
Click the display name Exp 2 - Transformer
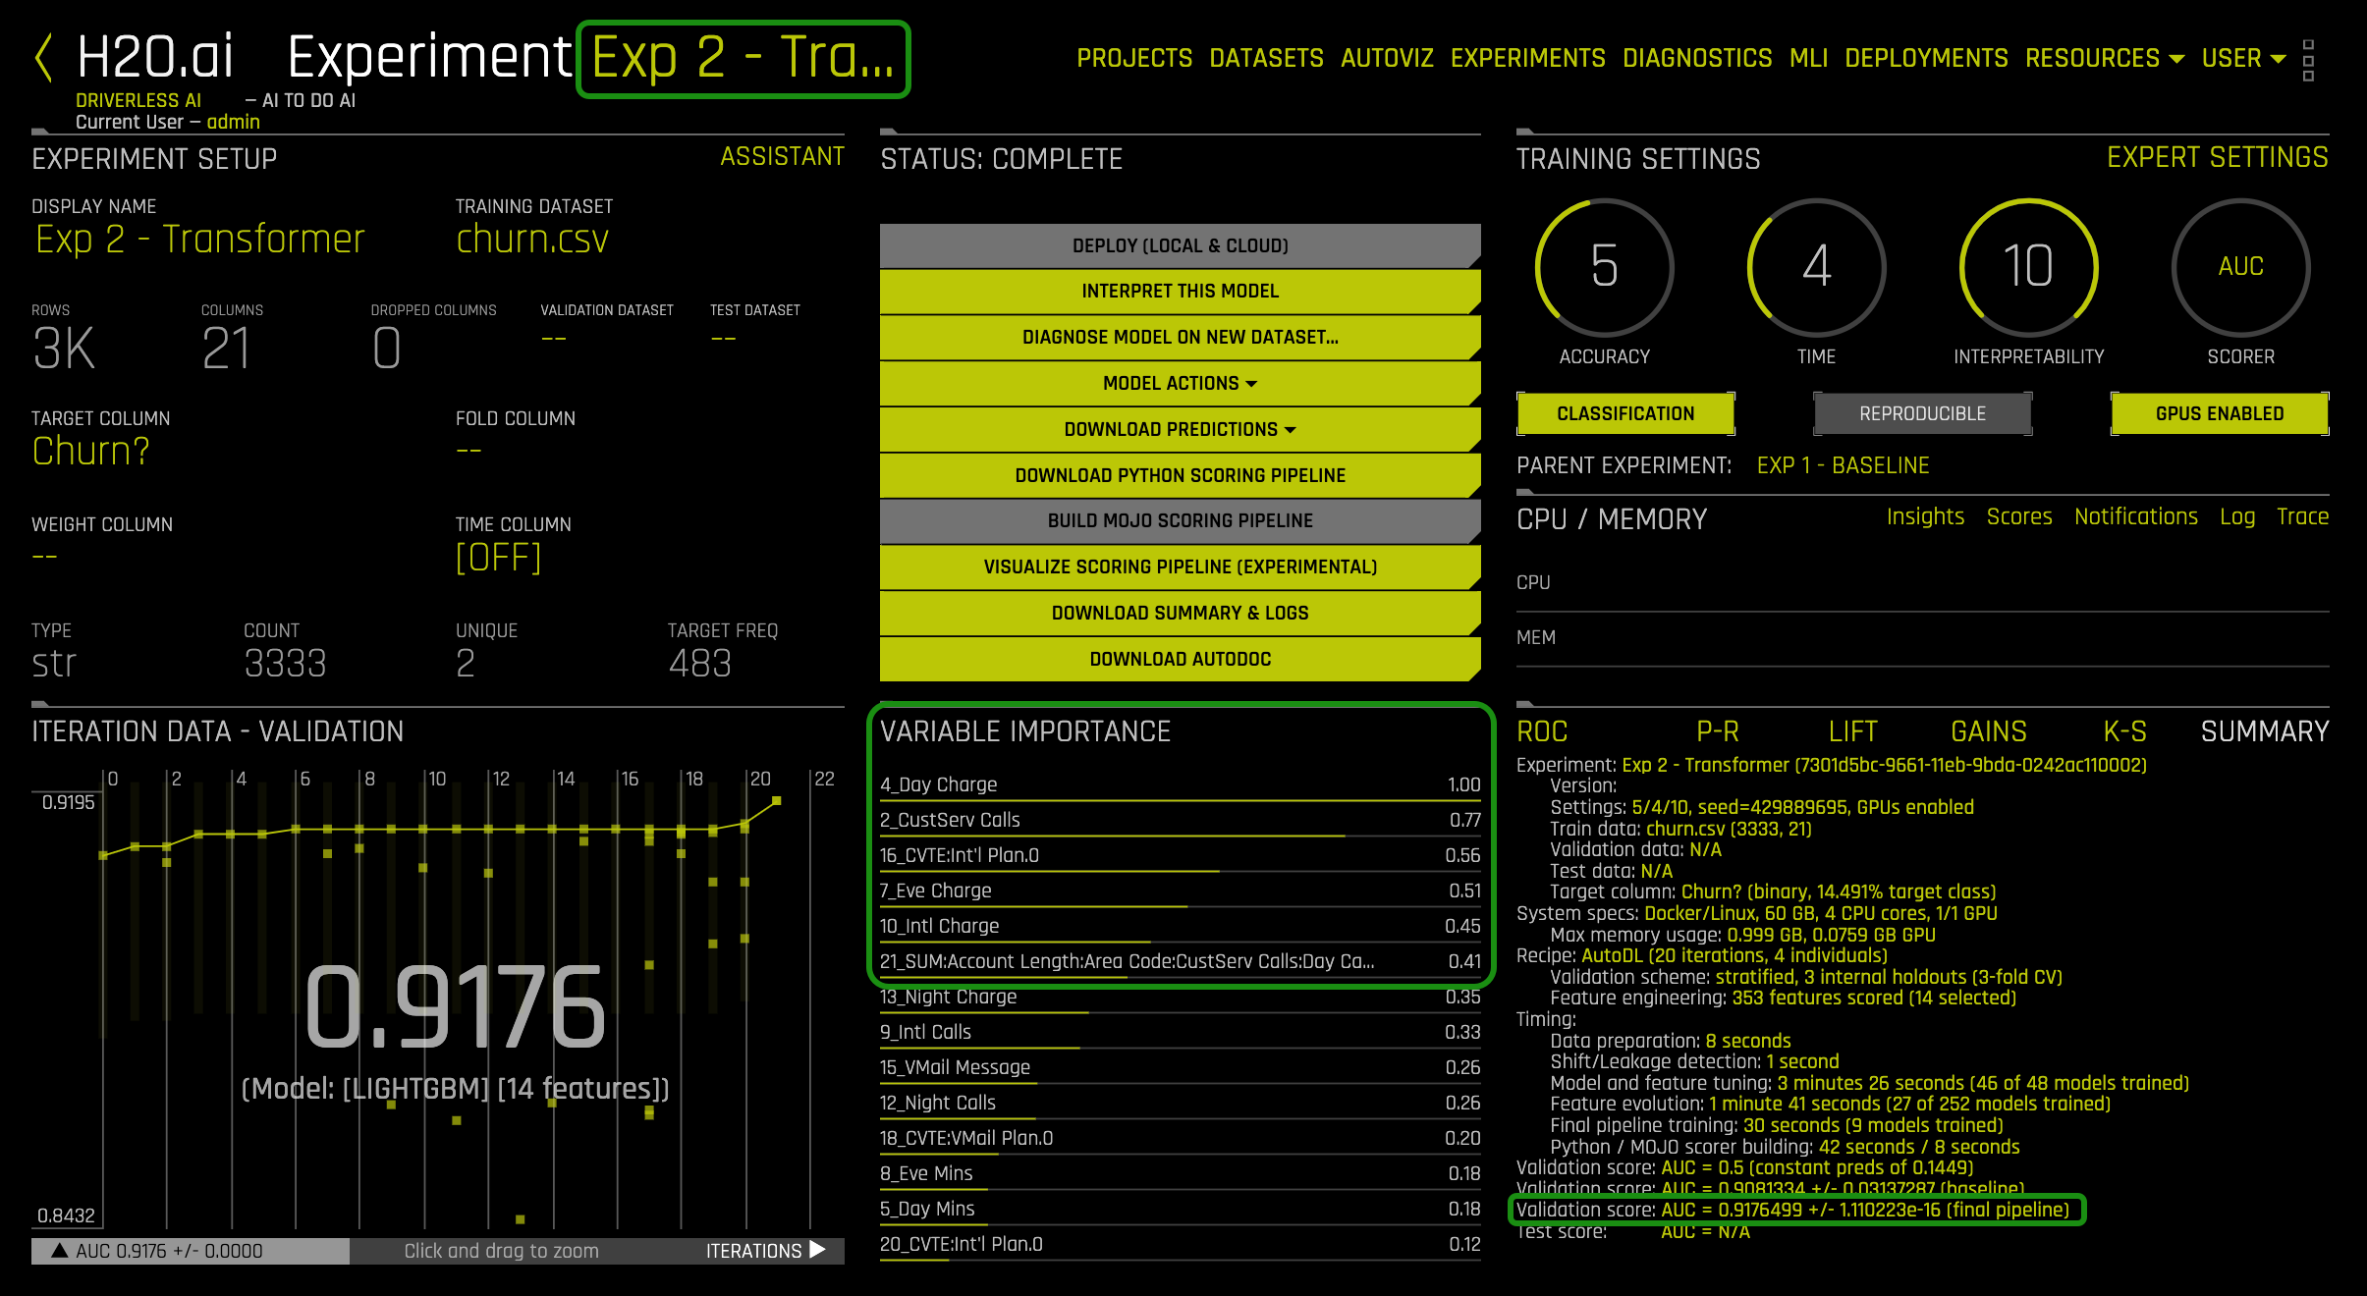[x=199, y=239]
